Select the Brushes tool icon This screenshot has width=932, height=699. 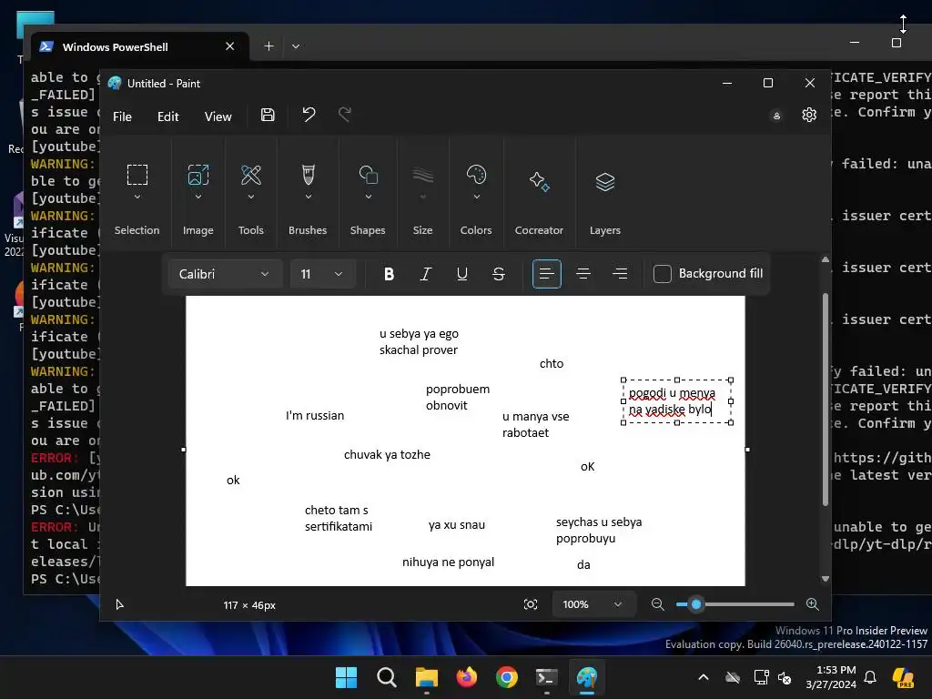[x=308, y=175]
